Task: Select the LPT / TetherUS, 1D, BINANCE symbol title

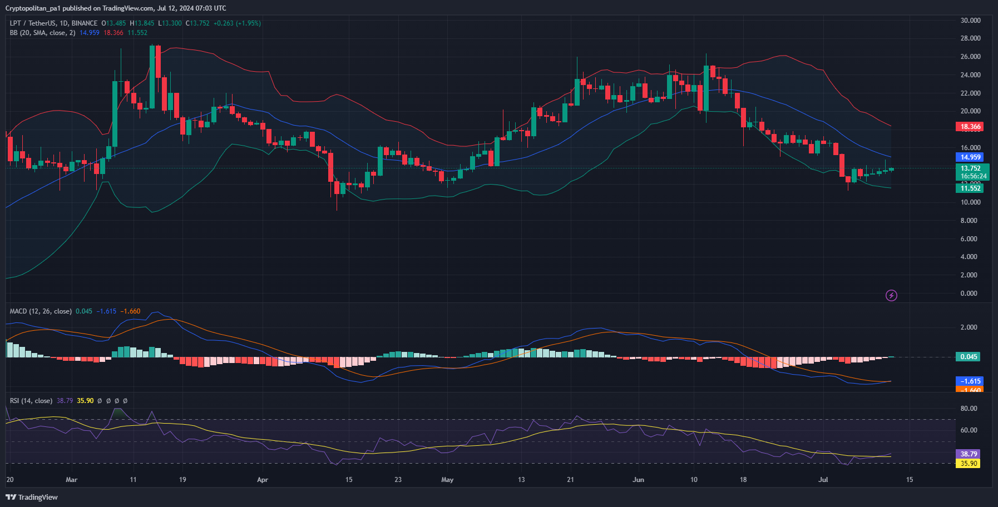Action: 53,23
